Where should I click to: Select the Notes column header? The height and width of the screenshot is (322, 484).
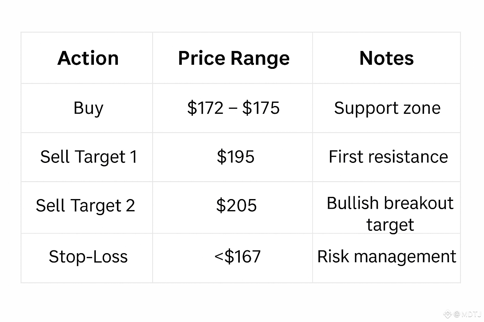tap(386, 58)
